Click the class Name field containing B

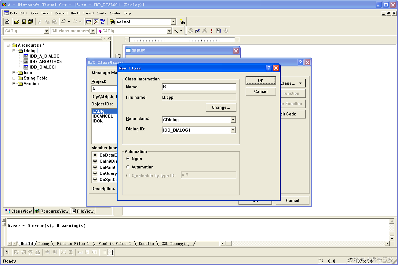tap(199, 87)
